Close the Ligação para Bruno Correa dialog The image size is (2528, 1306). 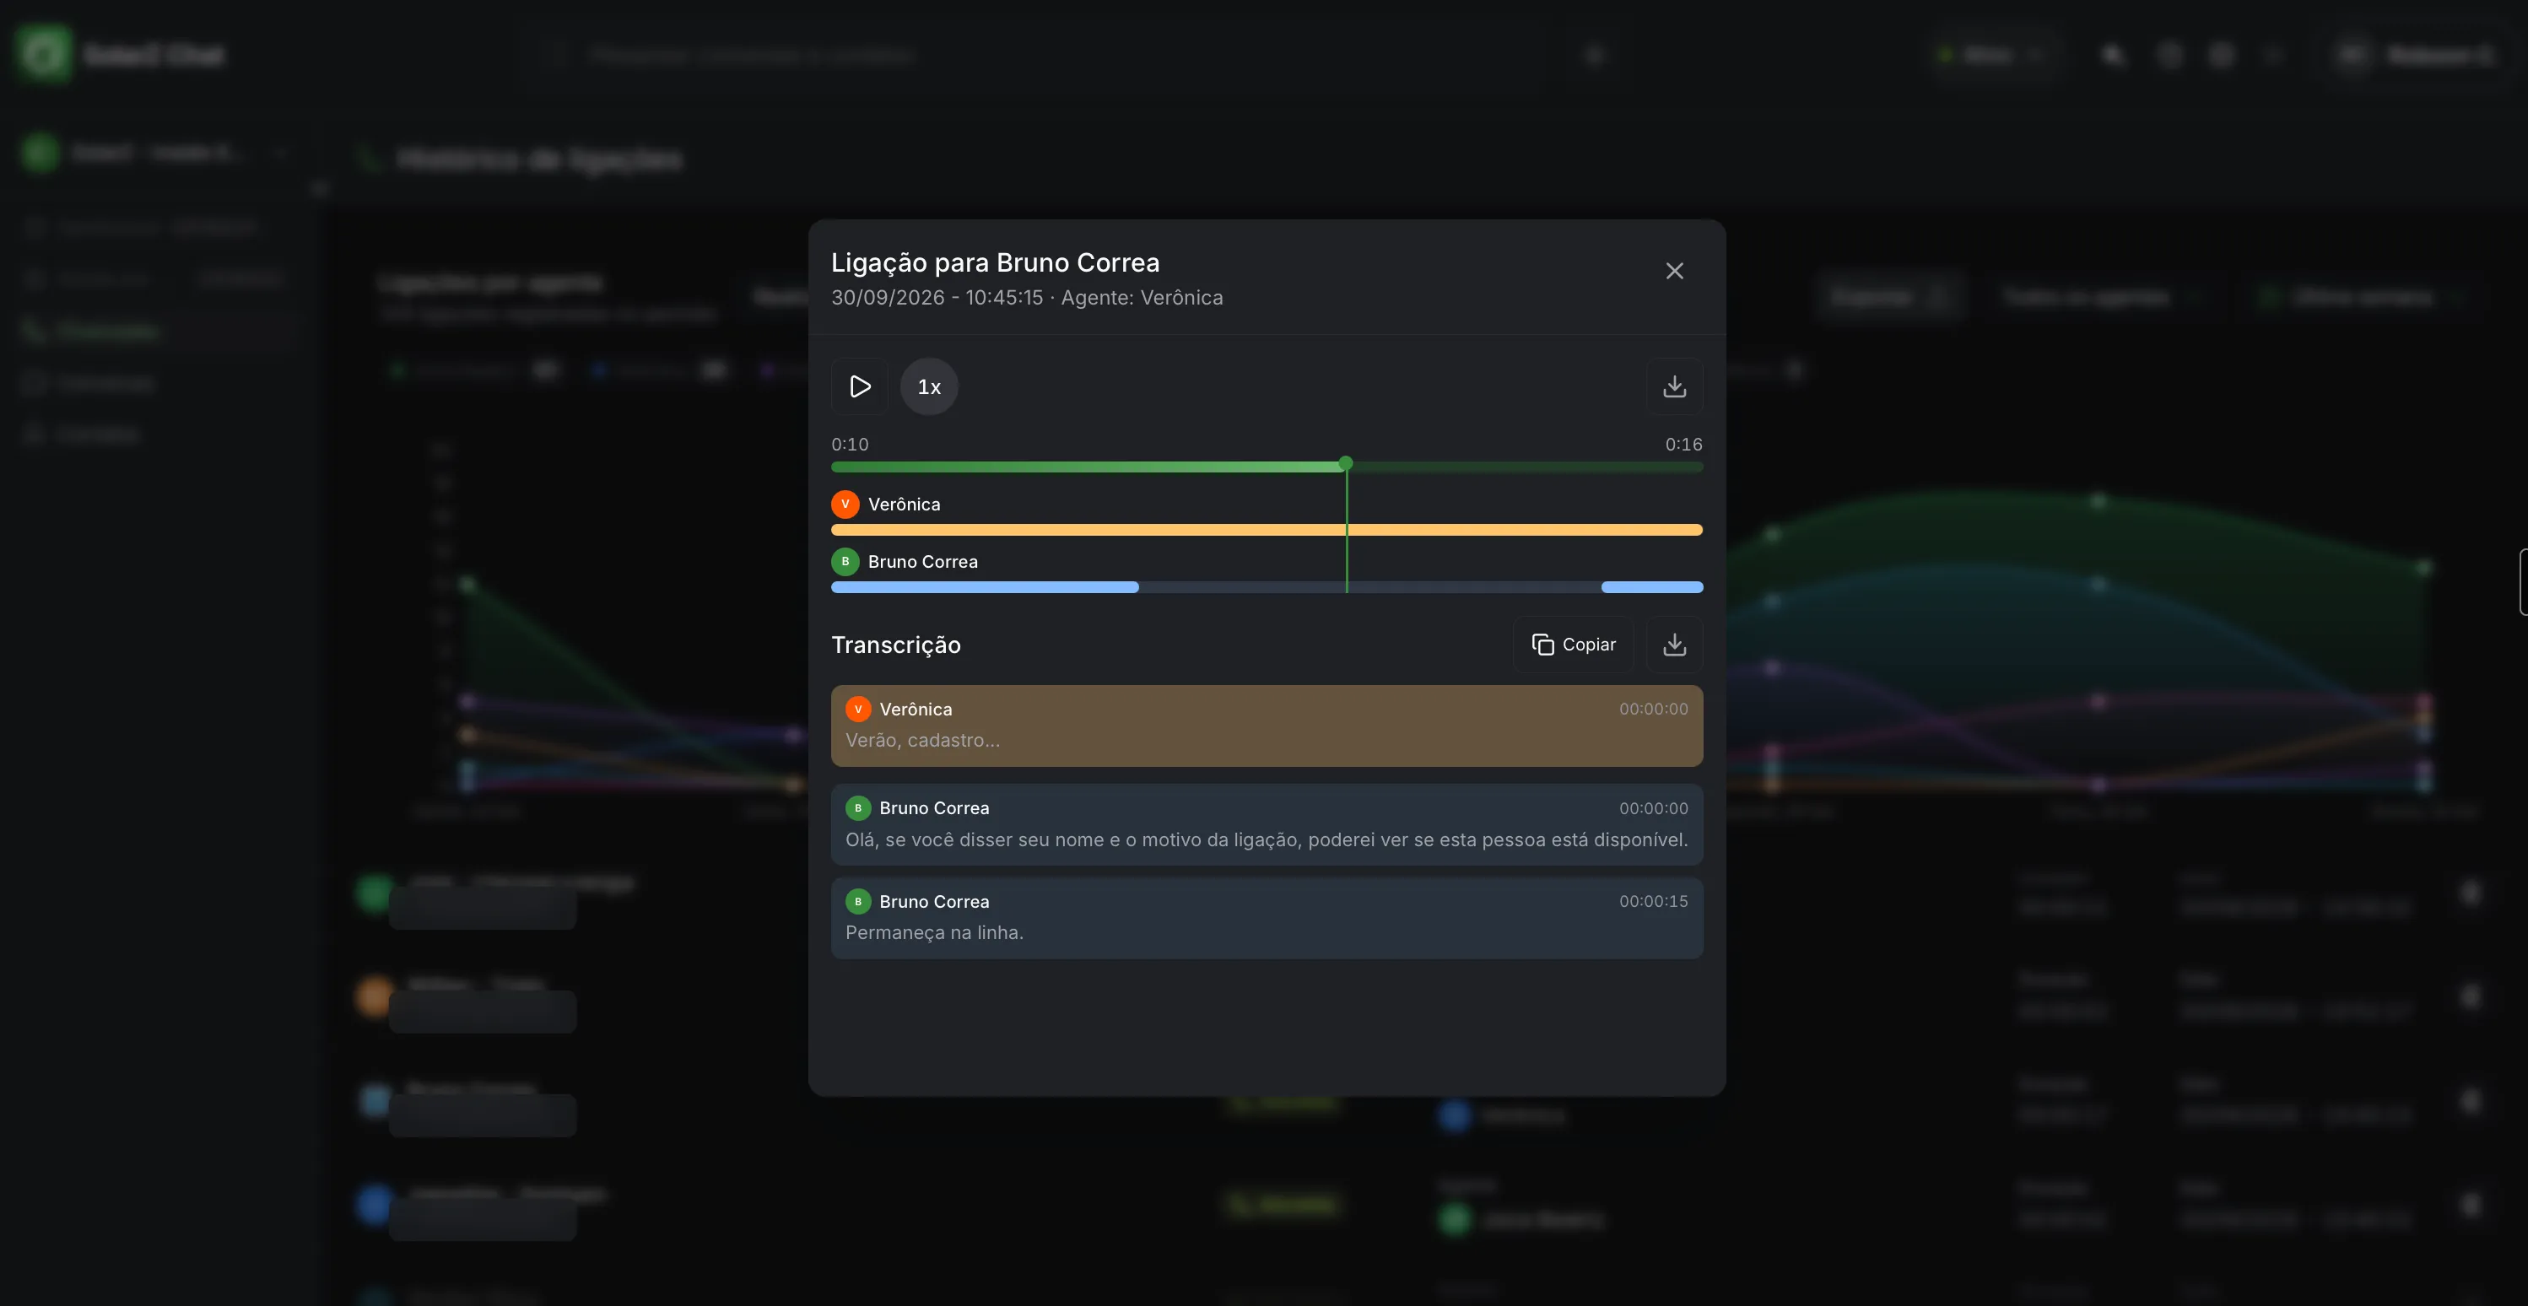click(1674, 271)
